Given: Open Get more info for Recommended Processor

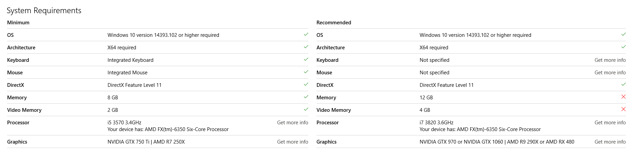Looking at the screenshot, I should click(610, 123).
